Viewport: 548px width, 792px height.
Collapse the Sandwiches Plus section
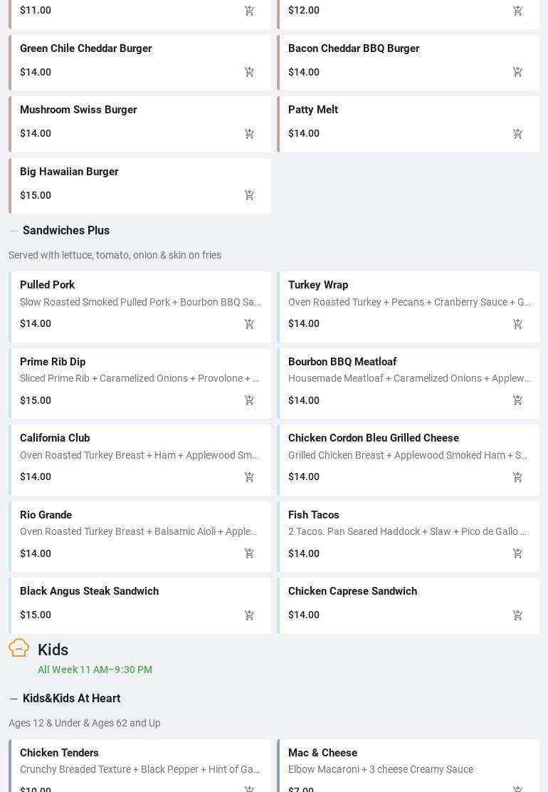click(14, 231)
